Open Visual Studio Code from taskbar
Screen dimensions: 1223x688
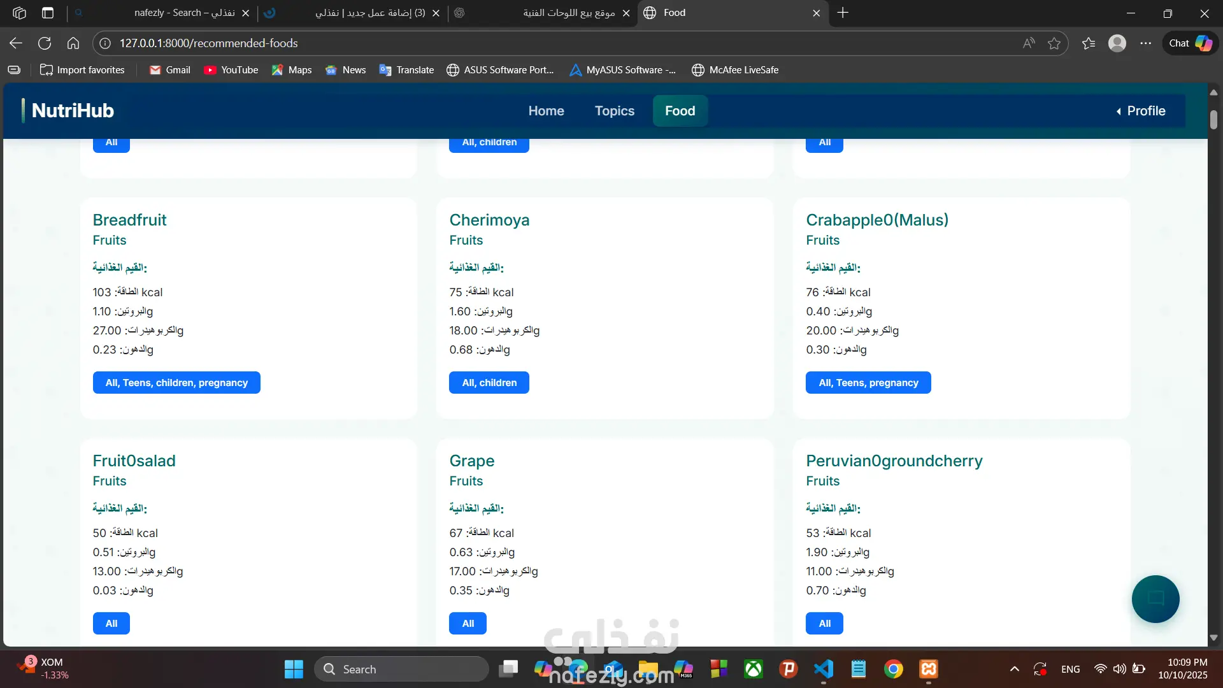[x=823, y=669]
